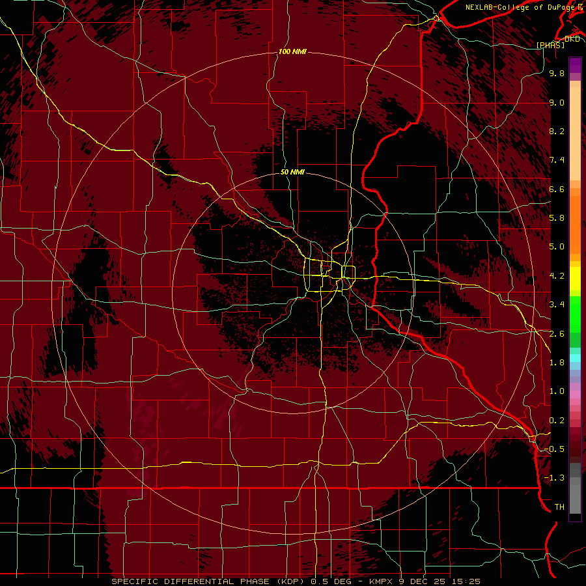Click the -0.5 value on the scale
The width and height of the screenshot is (586, 586).
(555, 449)
